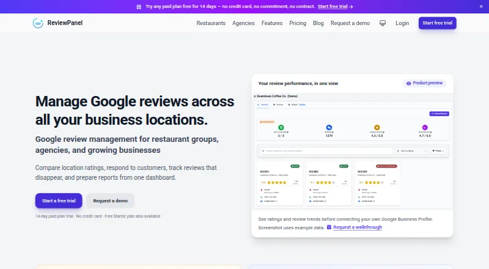Click the '2 / 3' locations value
The height and width of the screenshot is (269, 489).
(x=281, y=136)
